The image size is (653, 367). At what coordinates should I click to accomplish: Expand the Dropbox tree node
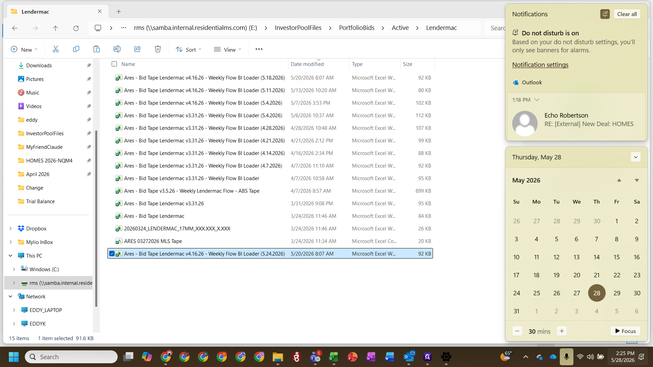(11, 228)
